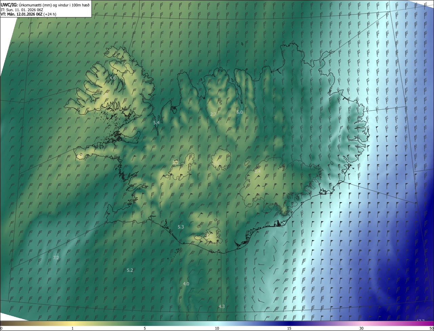Click the 'UWC/IG:' map title text

pyautogui.click(x=9, y=5)
